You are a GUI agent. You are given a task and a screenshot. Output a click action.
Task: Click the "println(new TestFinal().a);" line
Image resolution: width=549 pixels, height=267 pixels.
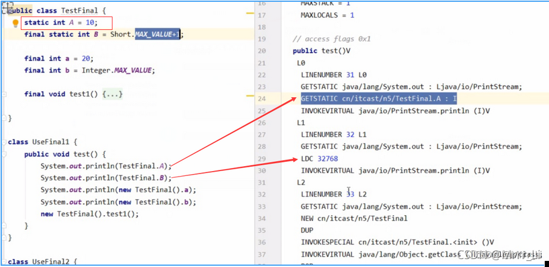click(119, 190)
